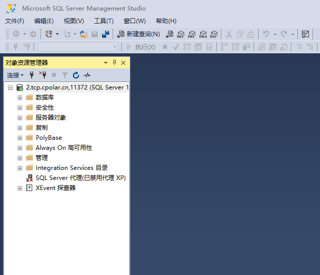Screen dimensions: 320x275
Task: Click the Undo arrow icon
Action: tap(266, 34)
